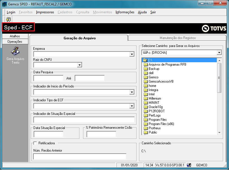Click the version text Vs.57.0.0.0-SP3.00.1
This screenshot has height=170, width=229.
point(170,165)
